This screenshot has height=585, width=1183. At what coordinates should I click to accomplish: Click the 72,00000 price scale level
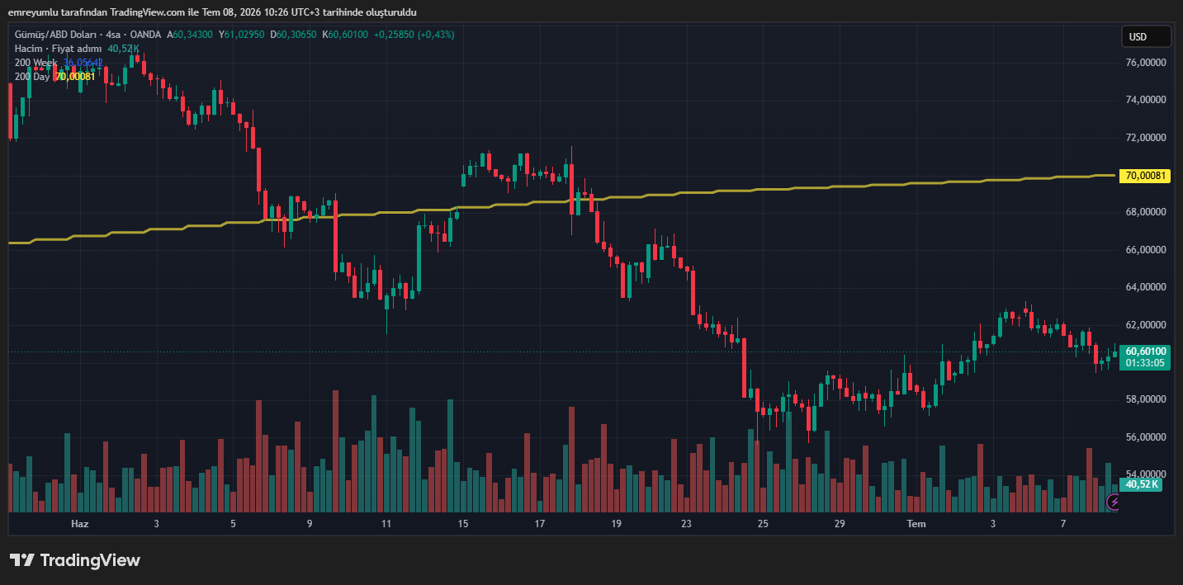click(1144, 138)
